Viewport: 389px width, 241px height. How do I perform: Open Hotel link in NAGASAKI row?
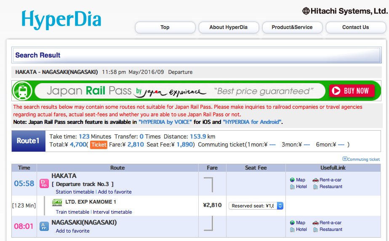[x=301, y=229]
